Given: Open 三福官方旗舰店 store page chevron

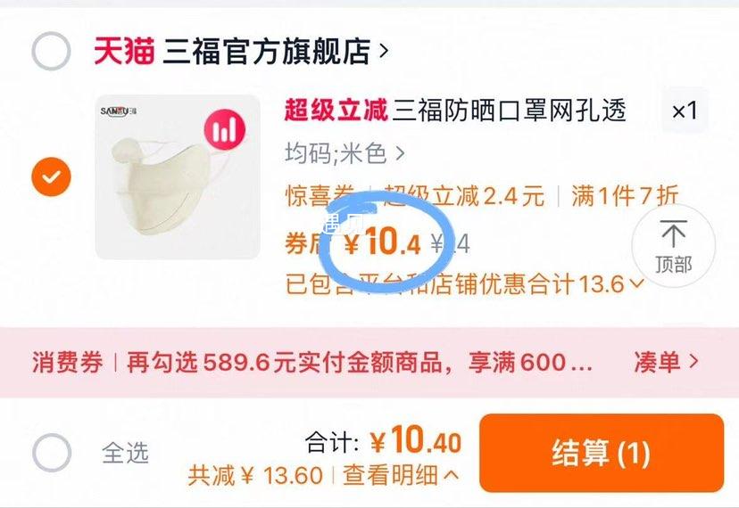Looking at the screenshot, I should tap(384, 51).
